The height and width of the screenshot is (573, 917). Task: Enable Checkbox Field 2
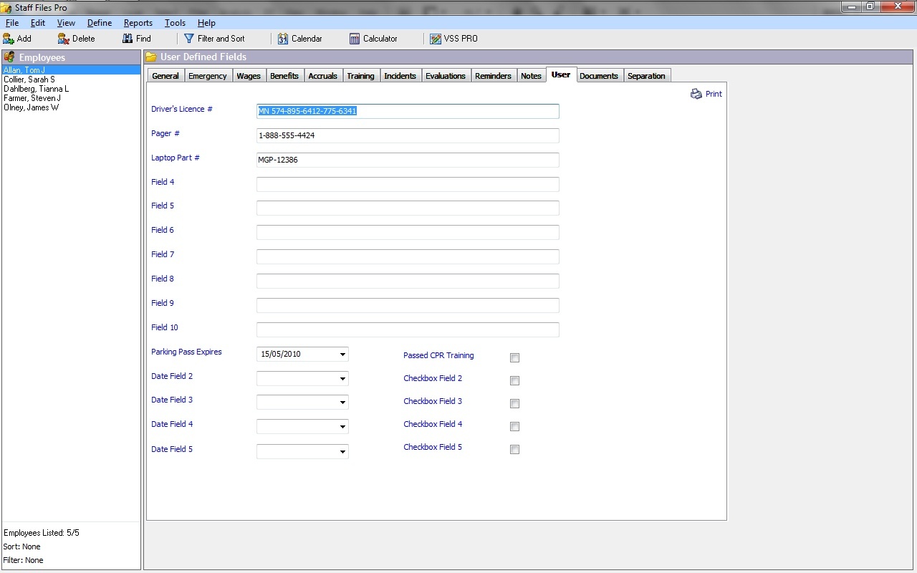tap(514, 380)
